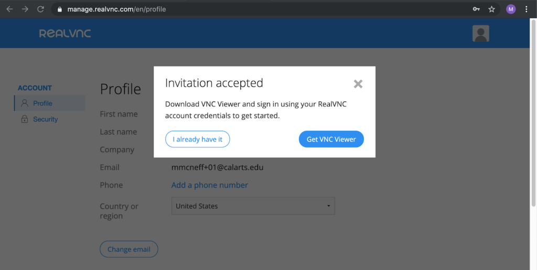The width and height of the screenshot is (537, 270).
Task: Select the Security padlock icon in sidebar
Action: pyautogui.click(x=24, y=119)
